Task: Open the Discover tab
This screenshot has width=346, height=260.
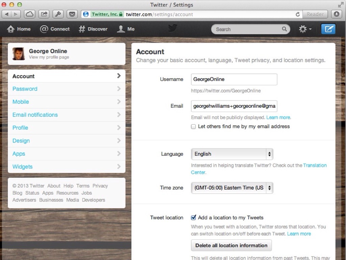Action: (x=93, y=29)
